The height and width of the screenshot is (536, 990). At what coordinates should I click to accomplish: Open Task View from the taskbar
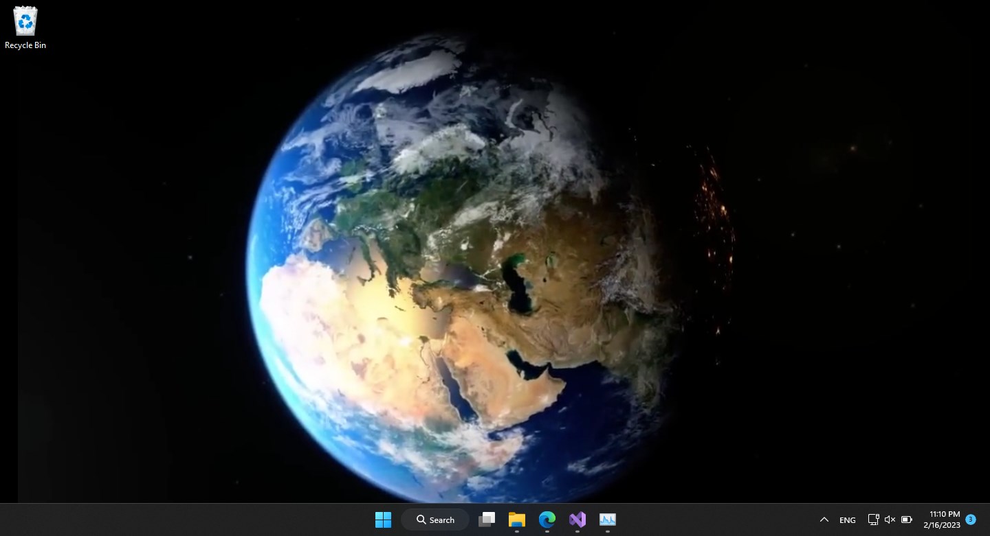pyautogui.click(x=487, y=520)
